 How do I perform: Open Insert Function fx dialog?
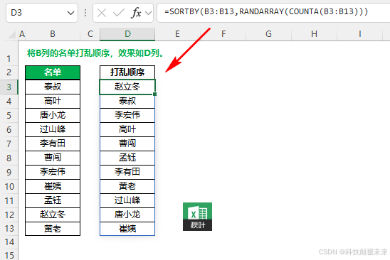(x=136, y=13)
